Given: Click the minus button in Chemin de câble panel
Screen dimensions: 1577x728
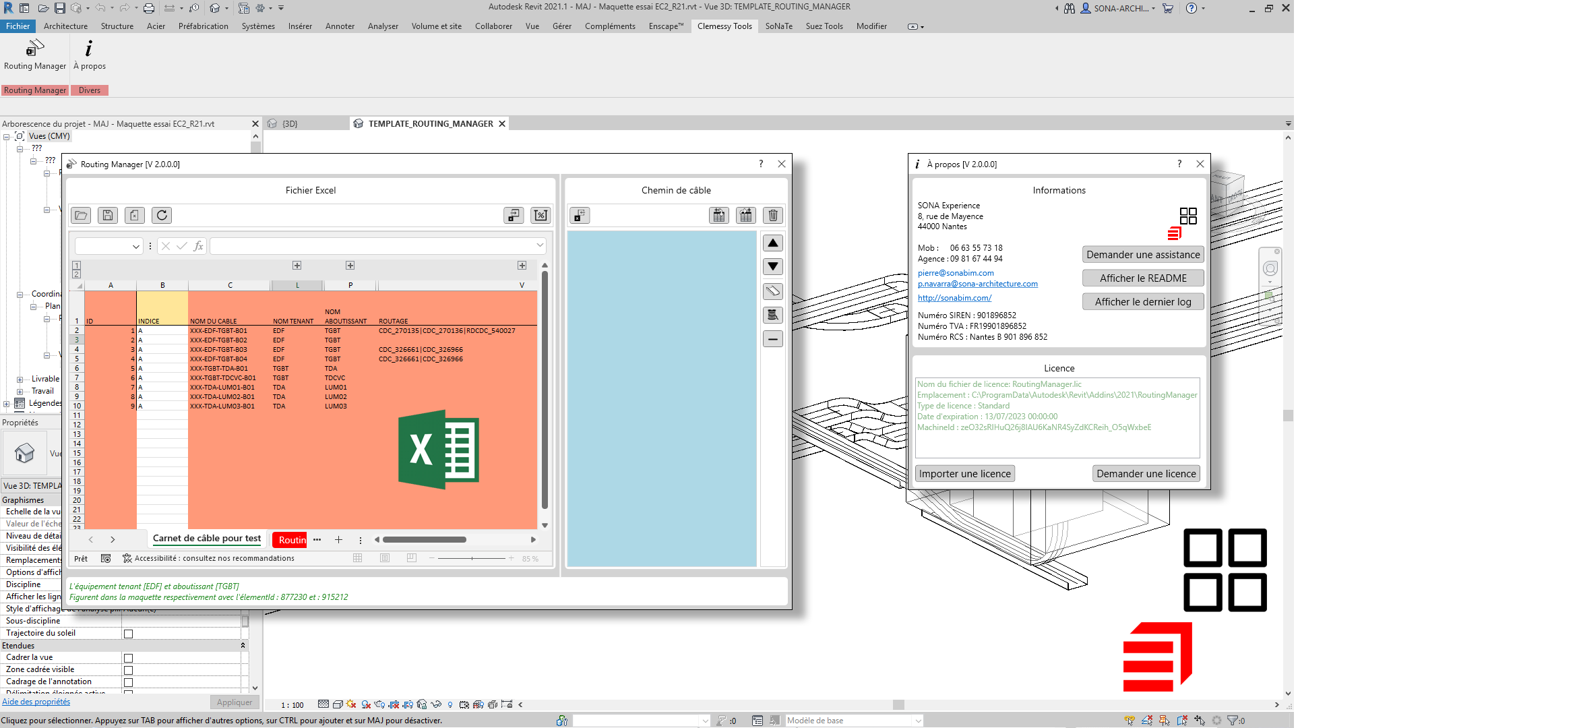Looking at the screenshot, I should (x=773, y=339).
